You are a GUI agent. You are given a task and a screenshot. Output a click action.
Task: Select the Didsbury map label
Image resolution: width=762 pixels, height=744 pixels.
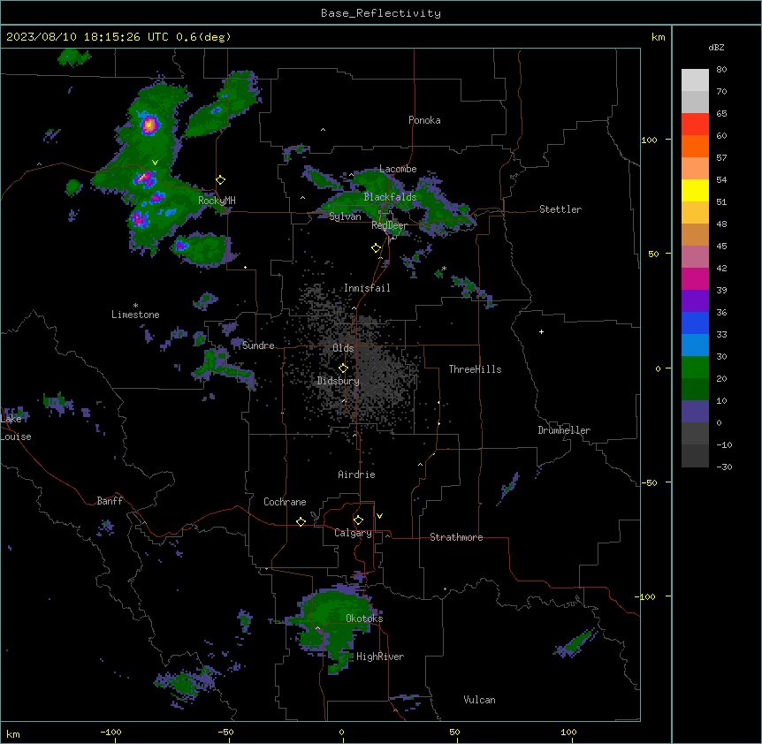[x=339, y=381]
